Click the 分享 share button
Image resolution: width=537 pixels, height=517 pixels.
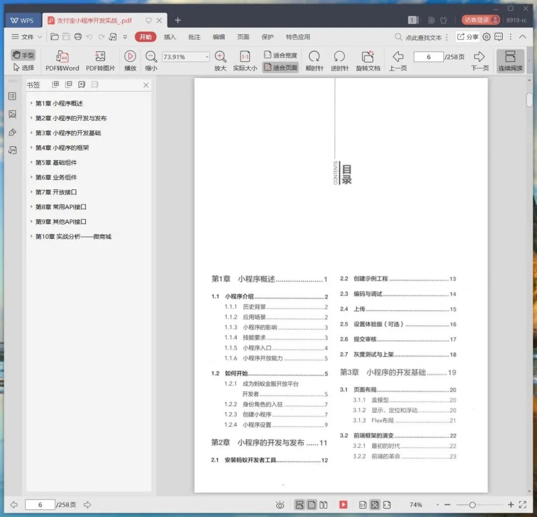click(x=468, y=37)
